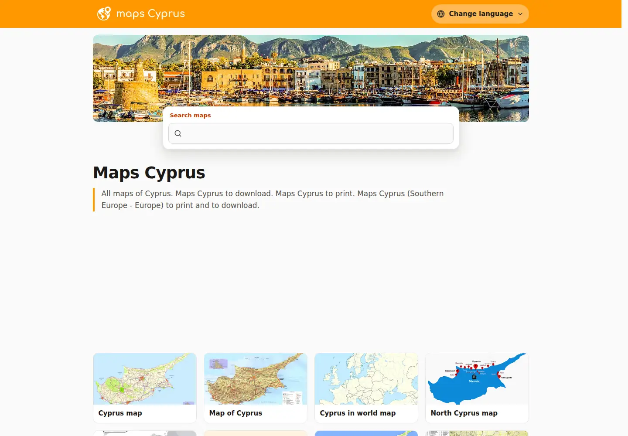This screenshot has height=436, width=628.
Task: Click the magnifier icon in search box
Action: (x=178, y=133)
